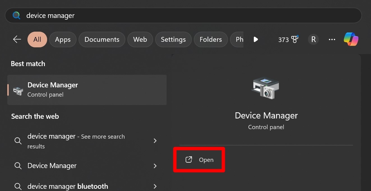Open the R account profile icon
This screenshot has height=191, width=371.
pos(314,39)
